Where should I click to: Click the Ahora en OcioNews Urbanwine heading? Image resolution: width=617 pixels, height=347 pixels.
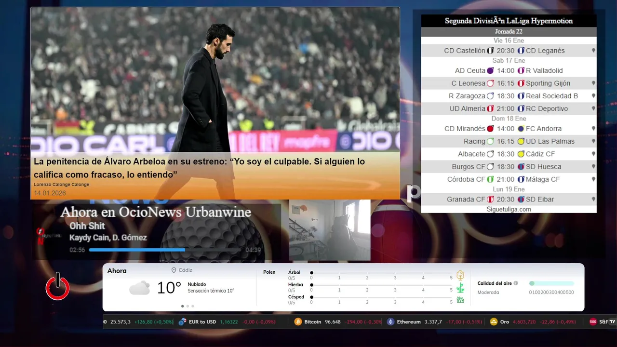156,212
